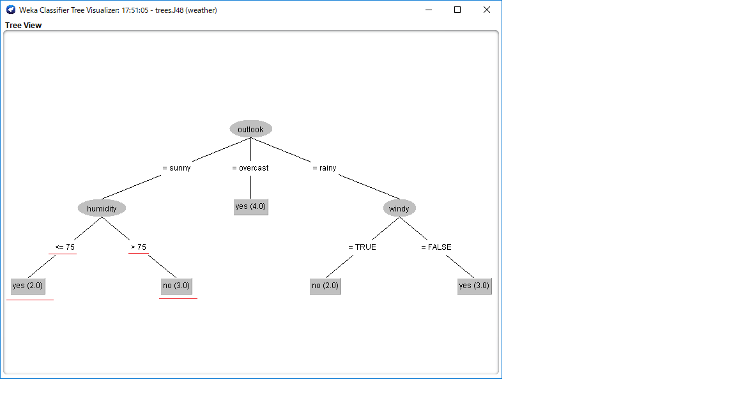This screenshot has height=414, width=736.
Task: Click the yes (3.0) leaf node
Action: 474,286
